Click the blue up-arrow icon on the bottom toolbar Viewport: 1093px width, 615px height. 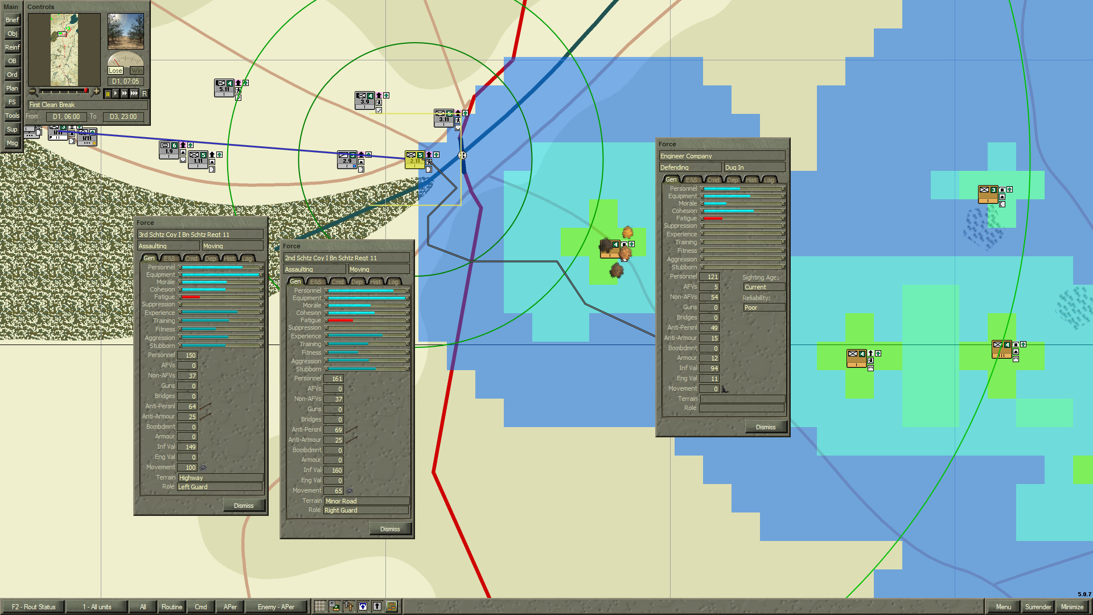click(x=363, y=606)
